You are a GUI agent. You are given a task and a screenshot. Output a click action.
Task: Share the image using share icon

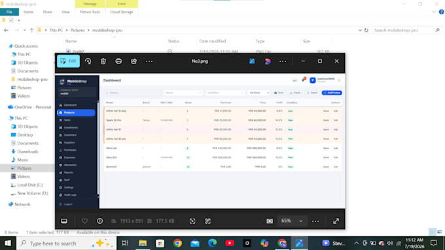(x=133, y=61)
